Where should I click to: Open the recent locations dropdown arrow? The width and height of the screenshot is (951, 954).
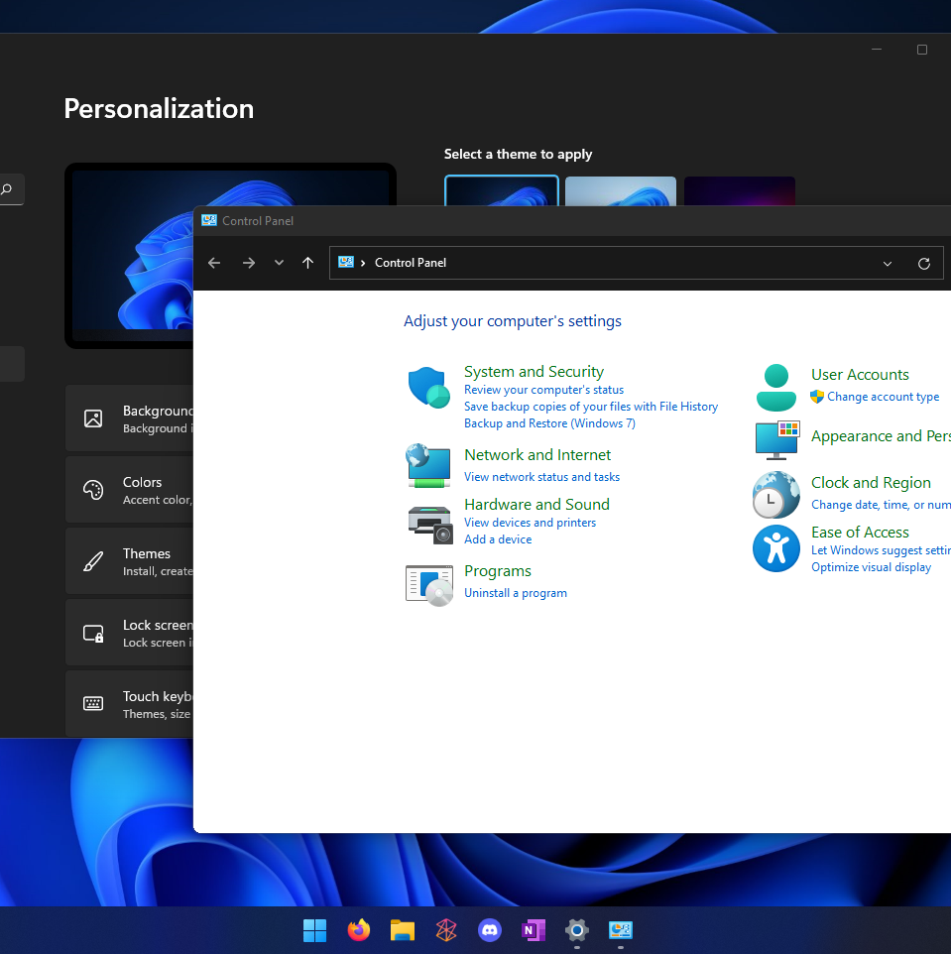279,263
